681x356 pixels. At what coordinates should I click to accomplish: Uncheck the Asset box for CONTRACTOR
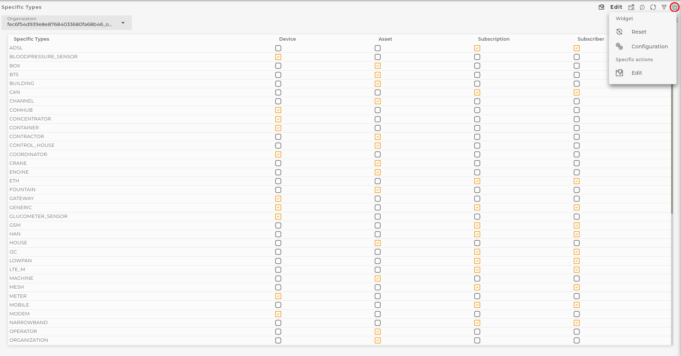pyautogui.click(x=378, y=137)
